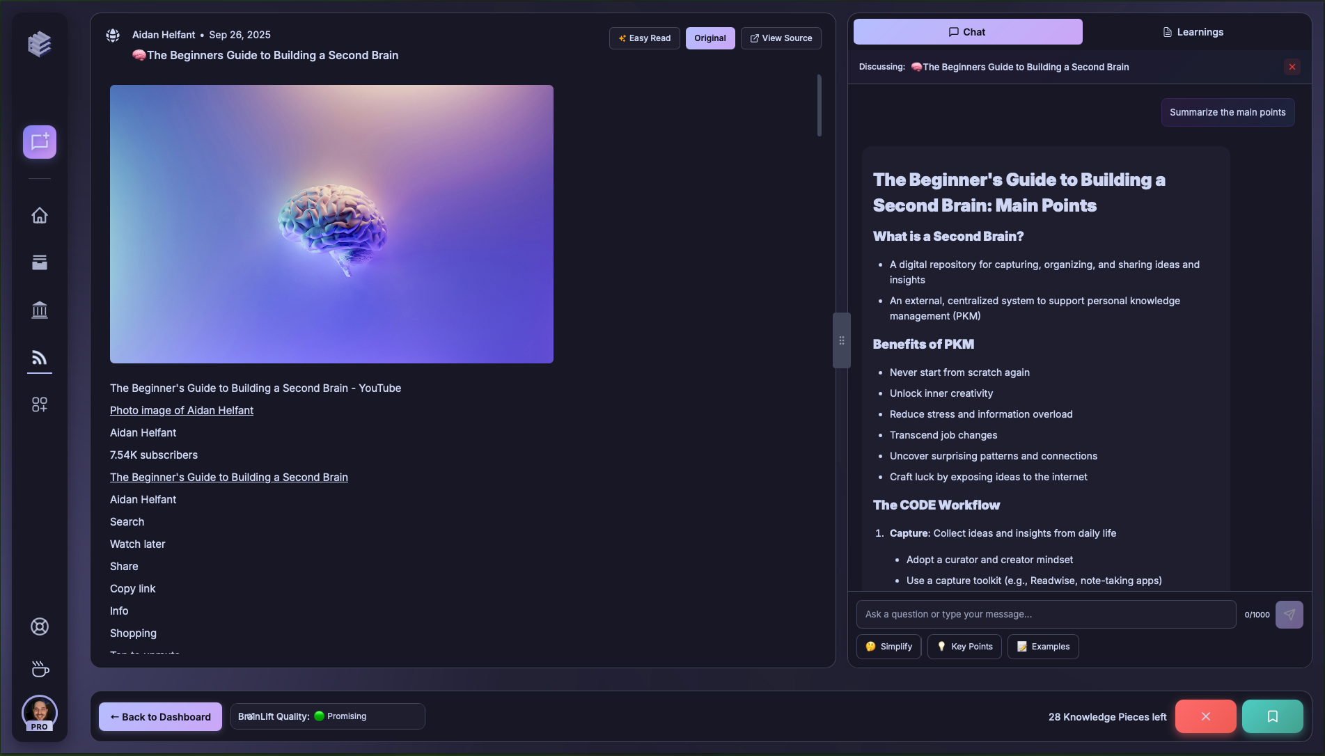Click the Ask a question input field

(x=1044, y=614)
